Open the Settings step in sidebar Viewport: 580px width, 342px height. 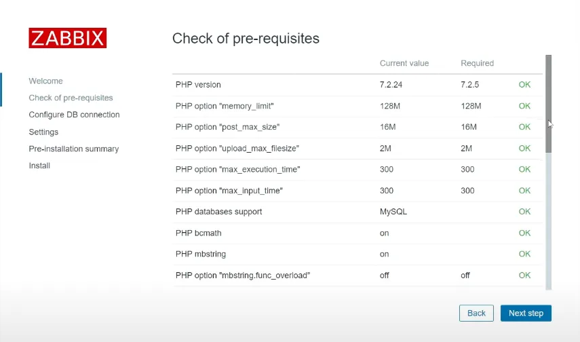pos(43,132)
